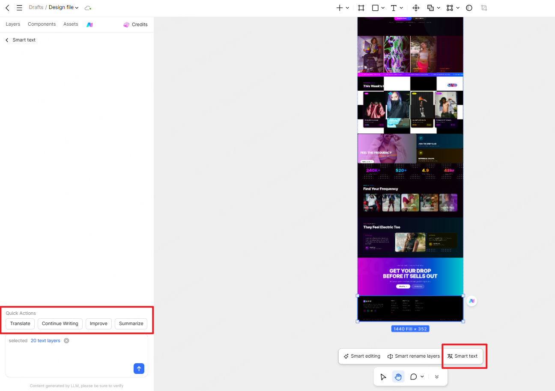Click the Drafts breadcrumb
Image resolution: width=555 pixels, height=391 pixels.
36,8
